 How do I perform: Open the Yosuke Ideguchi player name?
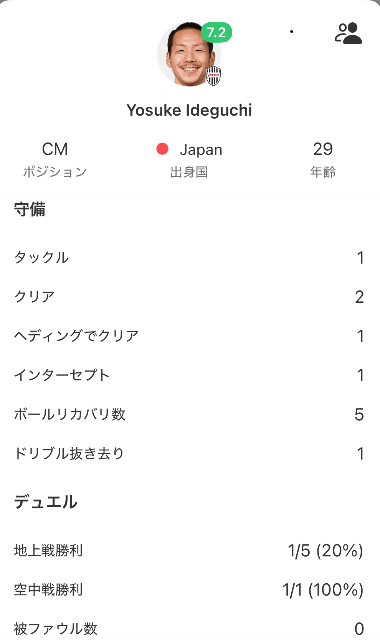189,110
